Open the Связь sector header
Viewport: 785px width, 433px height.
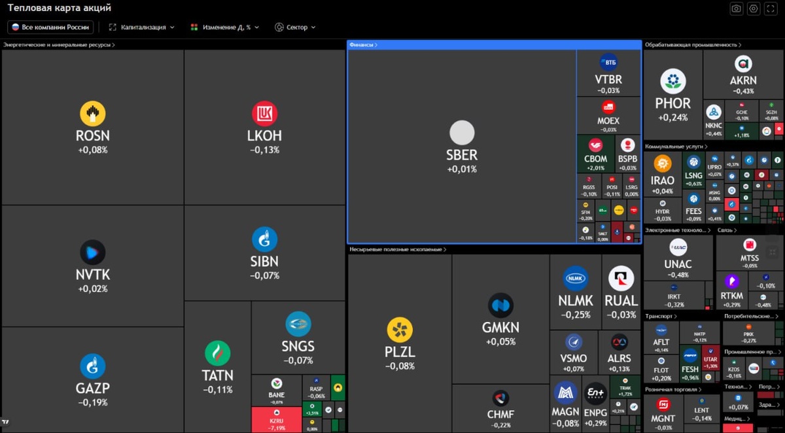[727, 230]
